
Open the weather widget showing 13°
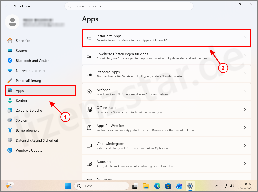pyautogui.click(x=9, y=186)
